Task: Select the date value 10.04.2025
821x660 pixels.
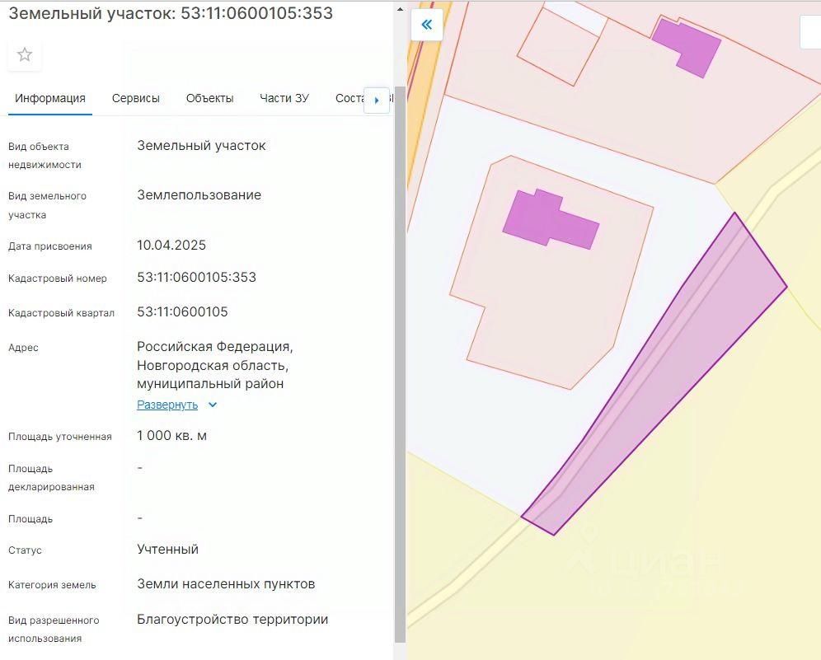Action: click(171, 245)
